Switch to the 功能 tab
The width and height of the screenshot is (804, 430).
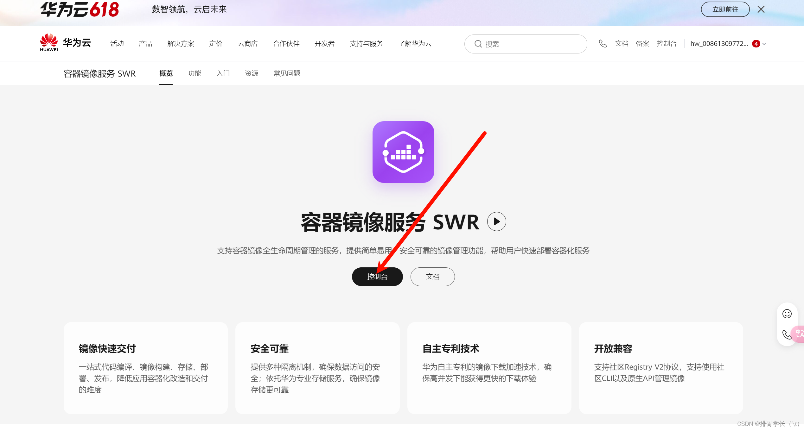195,73
